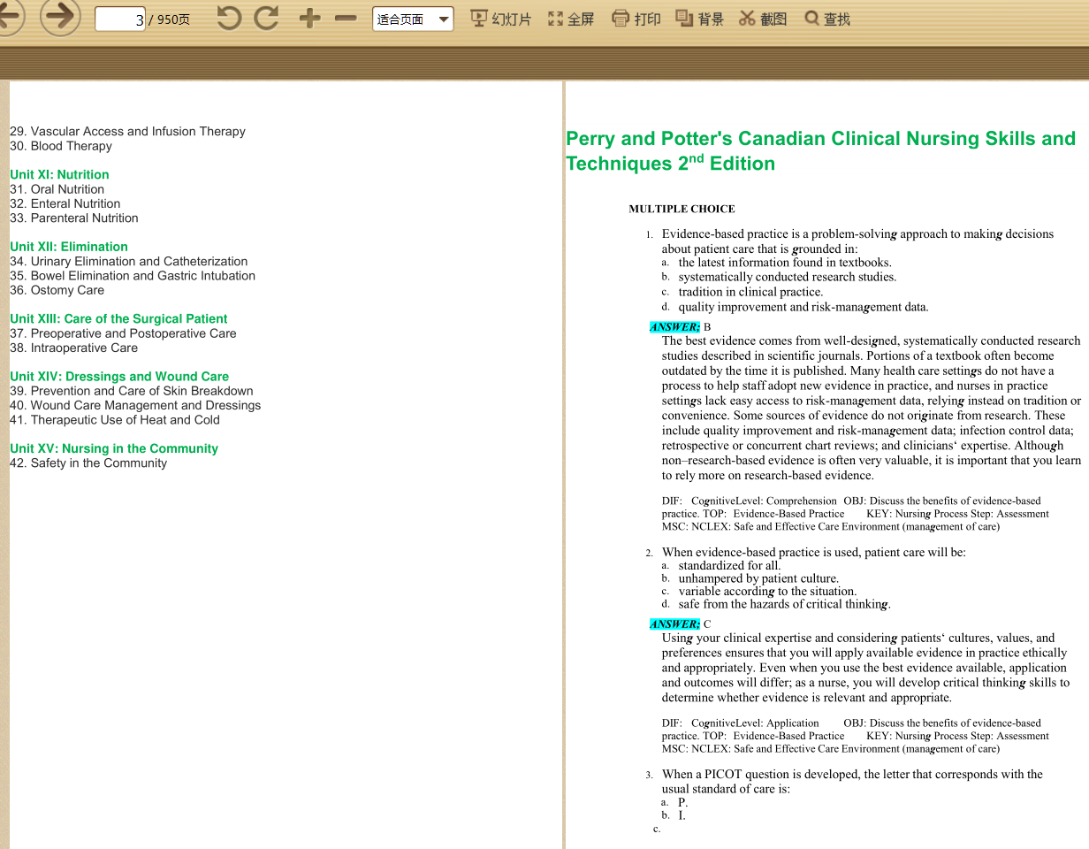This screenshot has width=1089, height=849.
Task: Click 'Unit XV: Nursing in the Community'
Action: pos(114,448)
